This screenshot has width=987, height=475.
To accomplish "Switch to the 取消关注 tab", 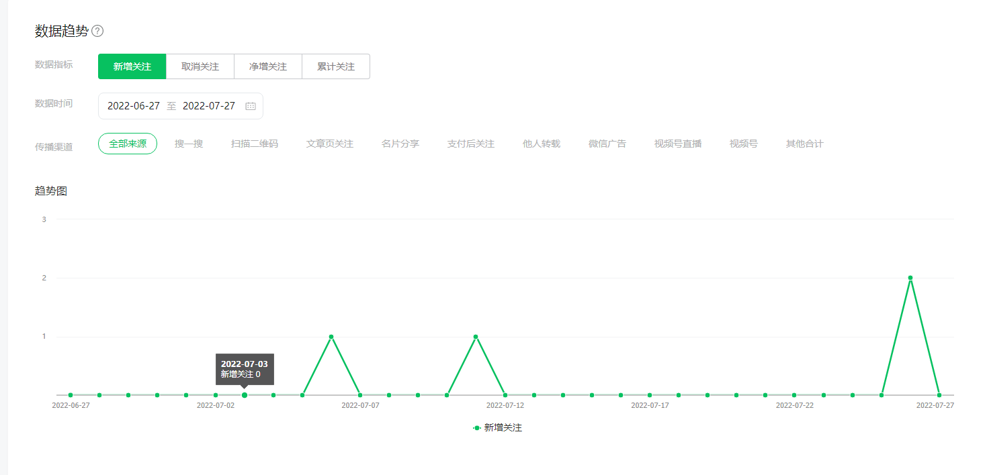I will pos(200,66).
